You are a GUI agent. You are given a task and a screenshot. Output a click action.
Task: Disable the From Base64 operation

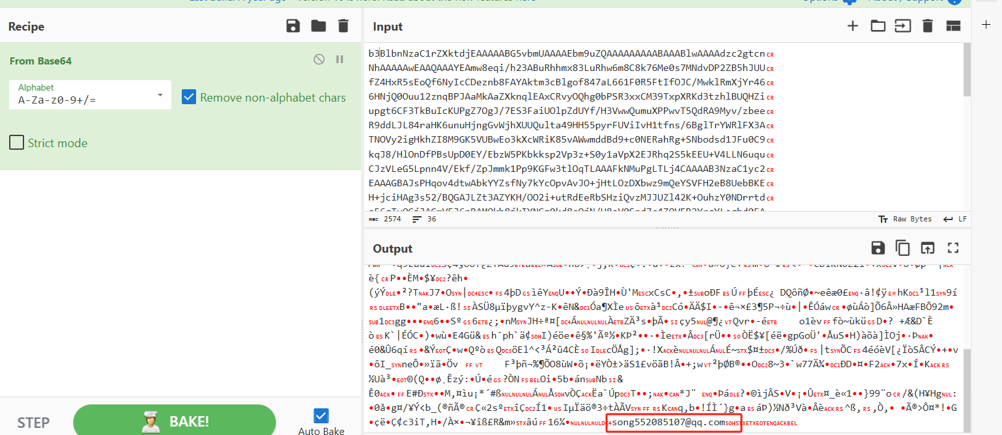319,59
